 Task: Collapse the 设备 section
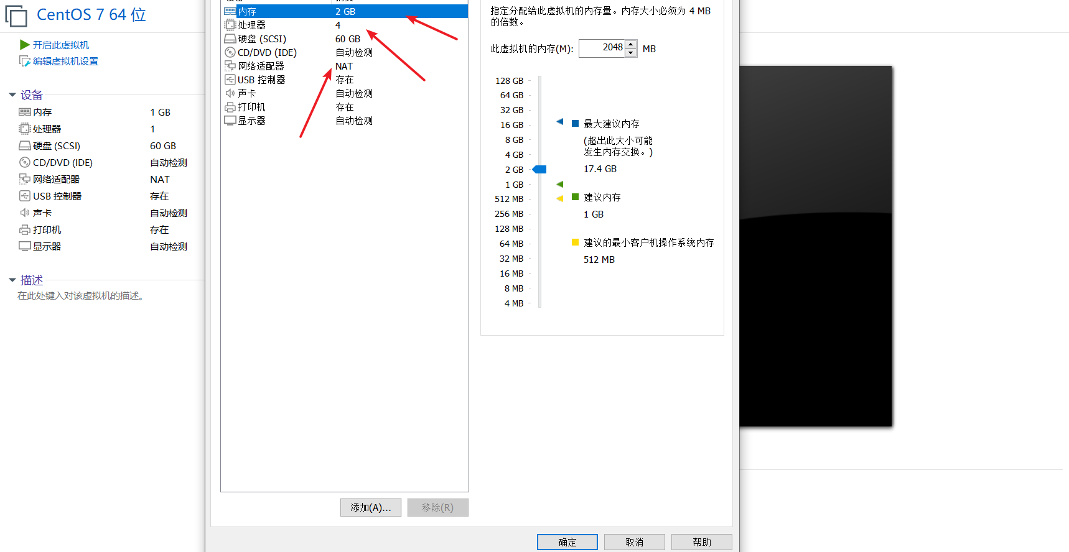(12, 95)
